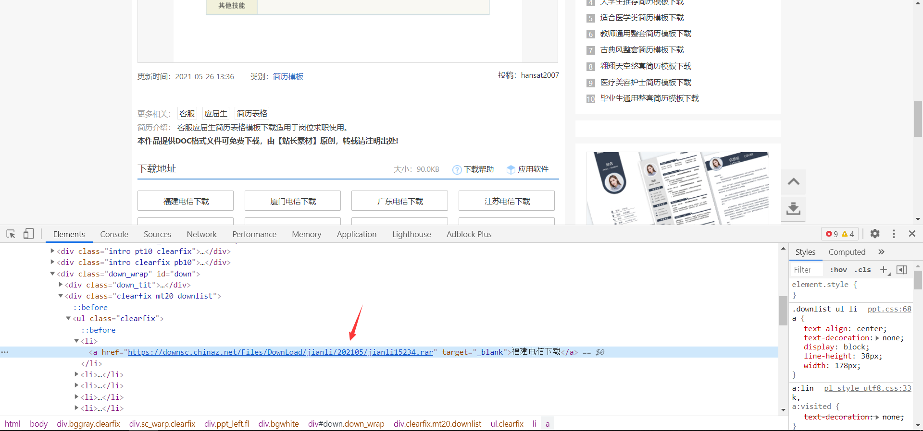Expand div class intro pt10 clearfix node
This screenshot has width=923, height=431.
coord(52,251)
